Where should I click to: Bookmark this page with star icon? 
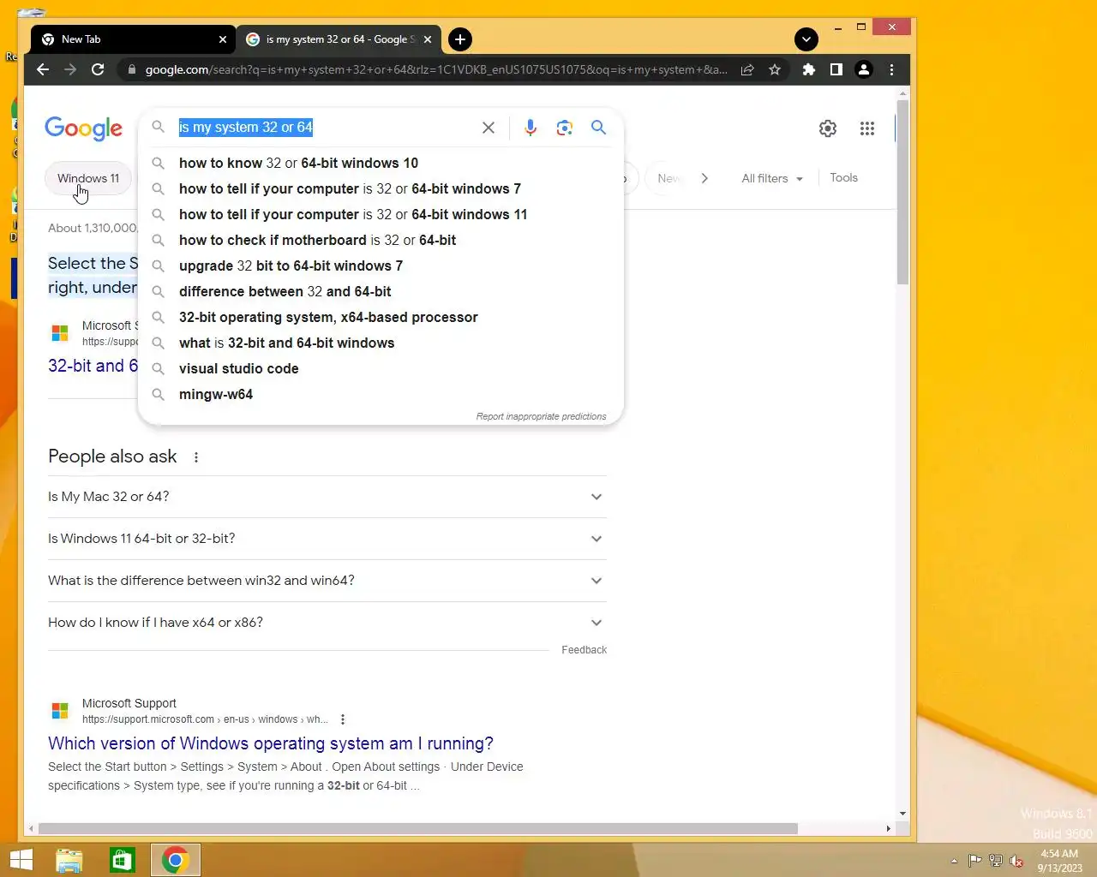click(x=775, y=69)
